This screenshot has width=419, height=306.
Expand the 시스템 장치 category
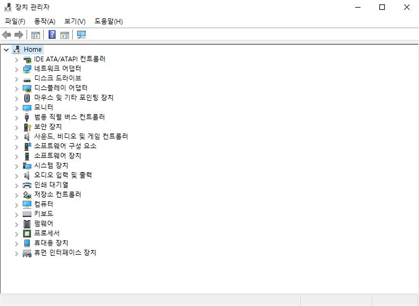(16, 166)
